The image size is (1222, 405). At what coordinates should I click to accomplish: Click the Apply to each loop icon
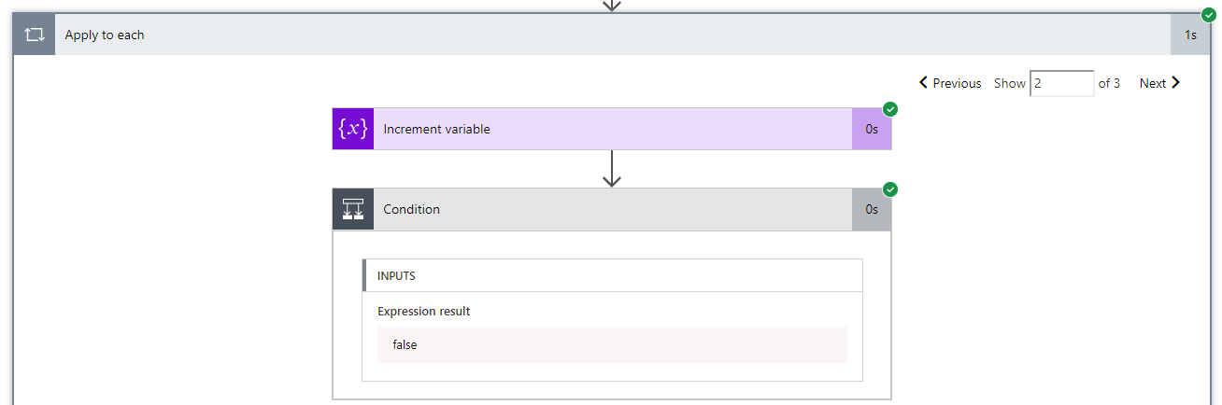35,35
